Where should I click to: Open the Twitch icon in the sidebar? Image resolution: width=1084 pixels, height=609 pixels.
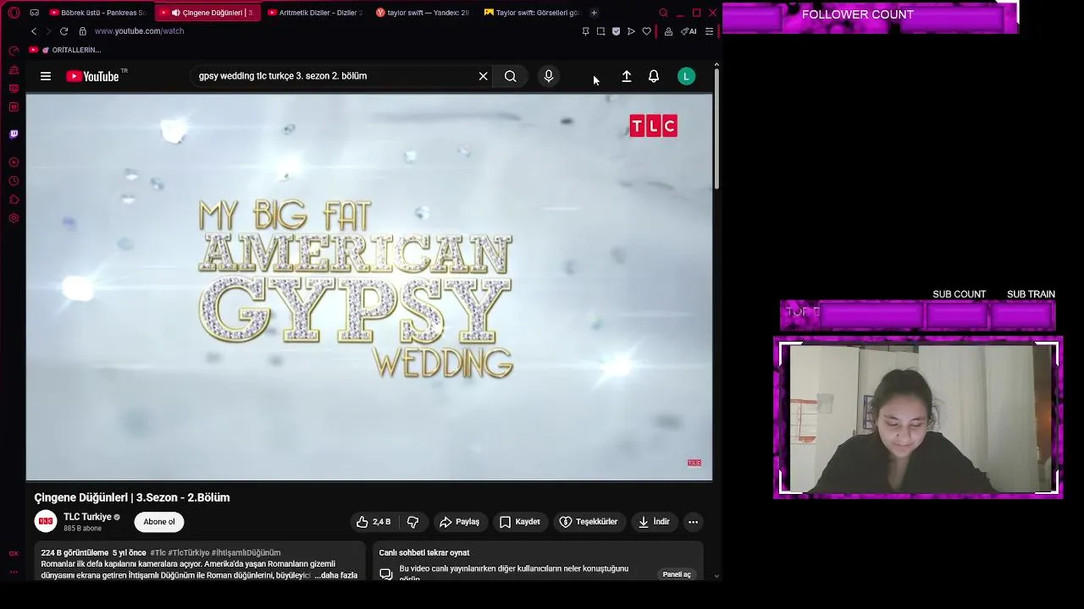[14, 134]
